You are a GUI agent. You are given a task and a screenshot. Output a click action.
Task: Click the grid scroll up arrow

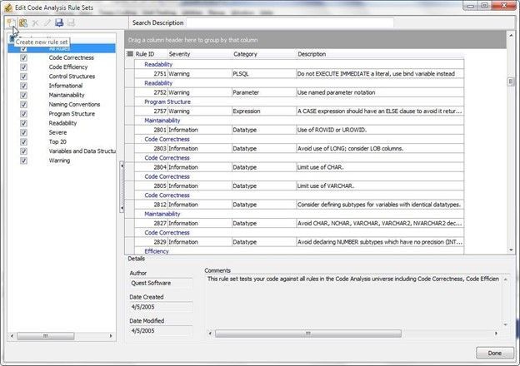511,35
